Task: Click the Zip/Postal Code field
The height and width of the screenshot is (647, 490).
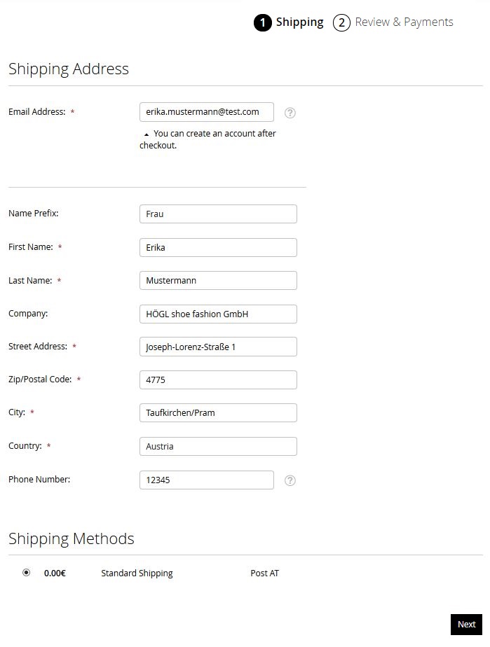Action: (x=218, y=380)
